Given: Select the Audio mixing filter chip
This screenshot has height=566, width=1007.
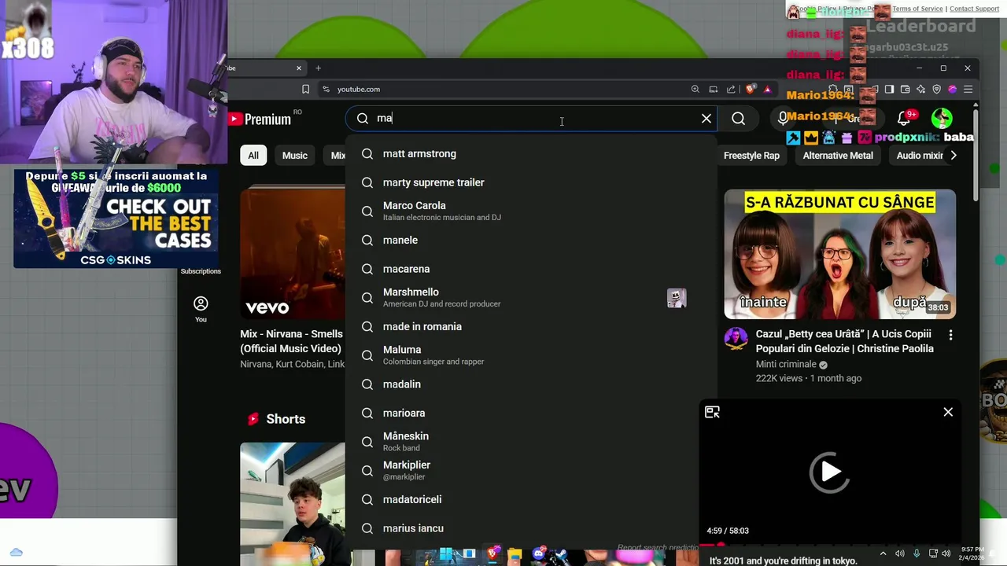Looking at the screenshot, I should point(919,156).
